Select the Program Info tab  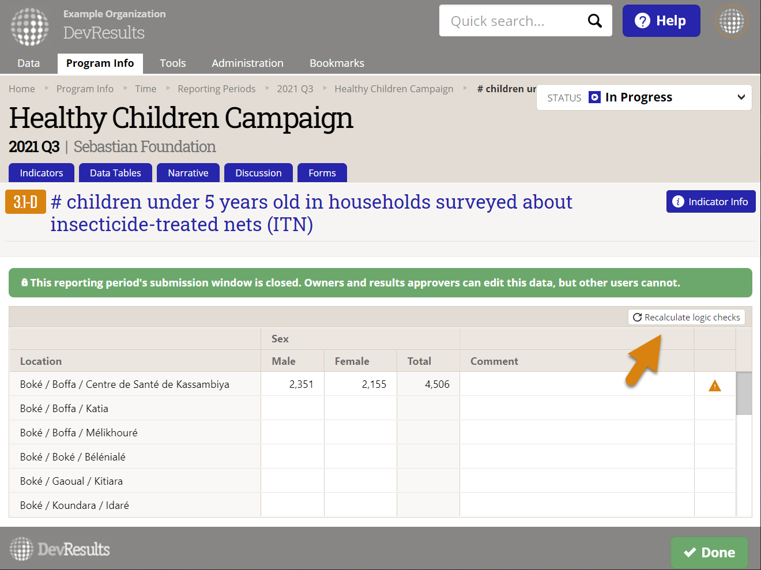(x=100, y=63)
